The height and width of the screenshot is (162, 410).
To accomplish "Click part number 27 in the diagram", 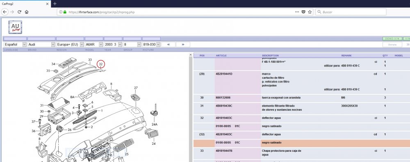I will point(136,88).
